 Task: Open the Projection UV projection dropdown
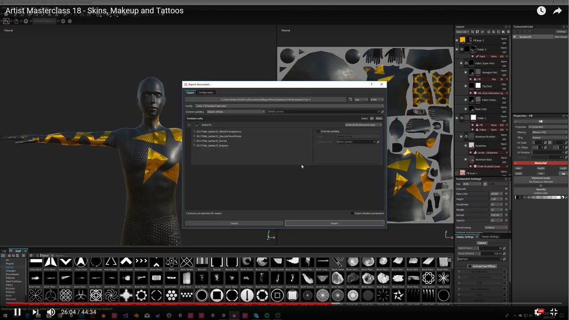(x=549, y=127)
